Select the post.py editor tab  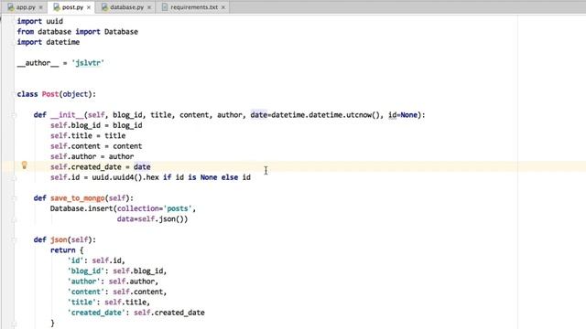click(x=72, y=7)
